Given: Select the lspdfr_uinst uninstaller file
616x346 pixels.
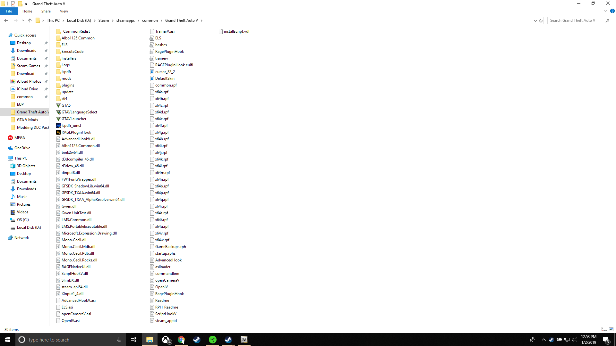Looking at the screenshot, I should pos(71,126).
